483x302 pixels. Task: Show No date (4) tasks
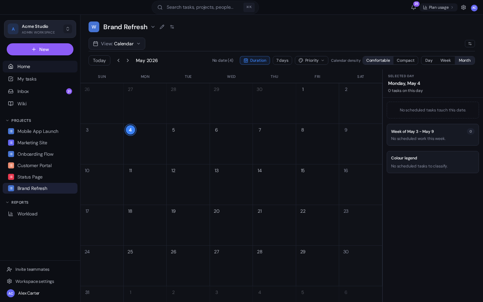[223, 60]
